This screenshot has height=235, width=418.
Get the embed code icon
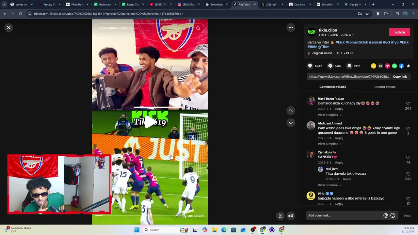380,66
